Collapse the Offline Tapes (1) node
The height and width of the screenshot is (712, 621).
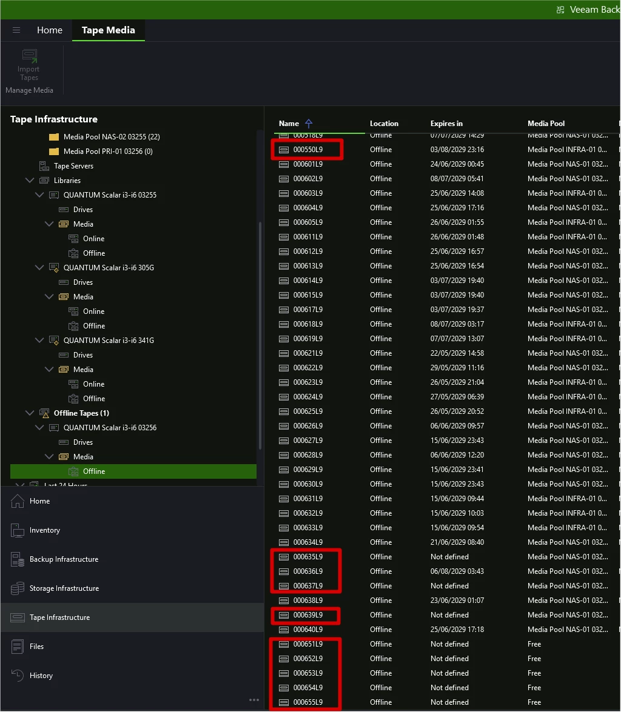point(30,413)
